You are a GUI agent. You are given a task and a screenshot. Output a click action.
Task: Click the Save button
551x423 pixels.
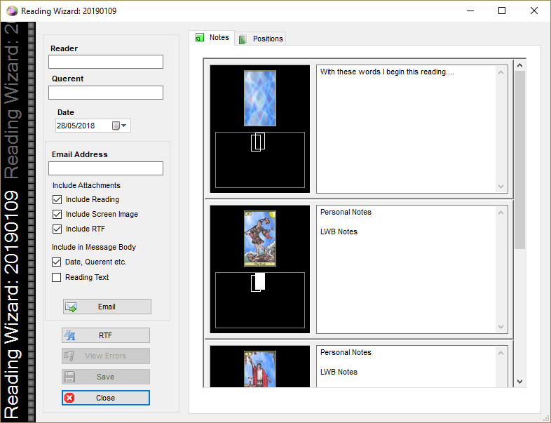[106, 377]
